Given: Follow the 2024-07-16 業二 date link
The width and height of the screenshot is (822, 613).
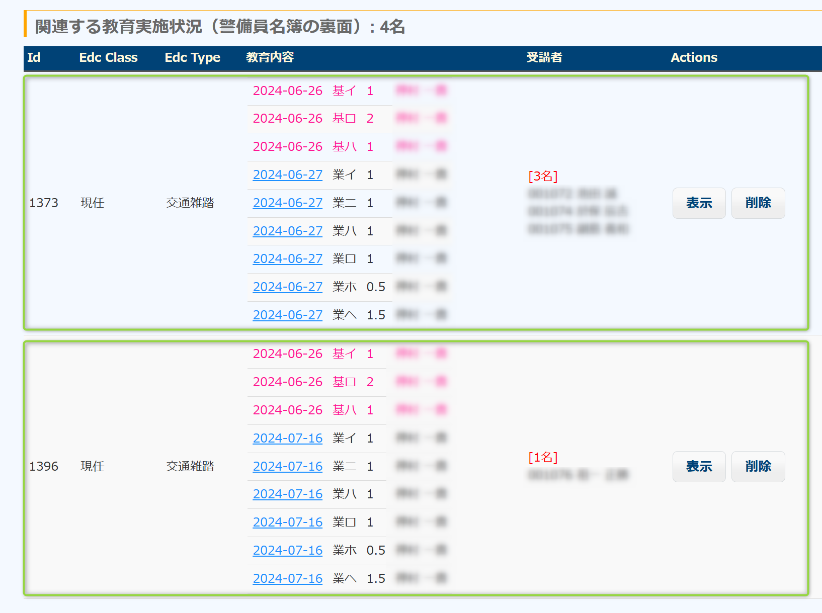Looking at the screenshot, I should point(287,467).
